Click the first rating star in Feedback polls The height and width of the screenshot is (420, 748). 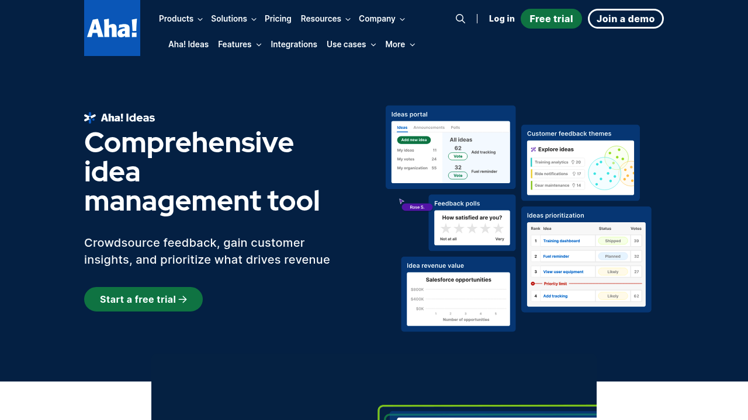click(446, 229)
